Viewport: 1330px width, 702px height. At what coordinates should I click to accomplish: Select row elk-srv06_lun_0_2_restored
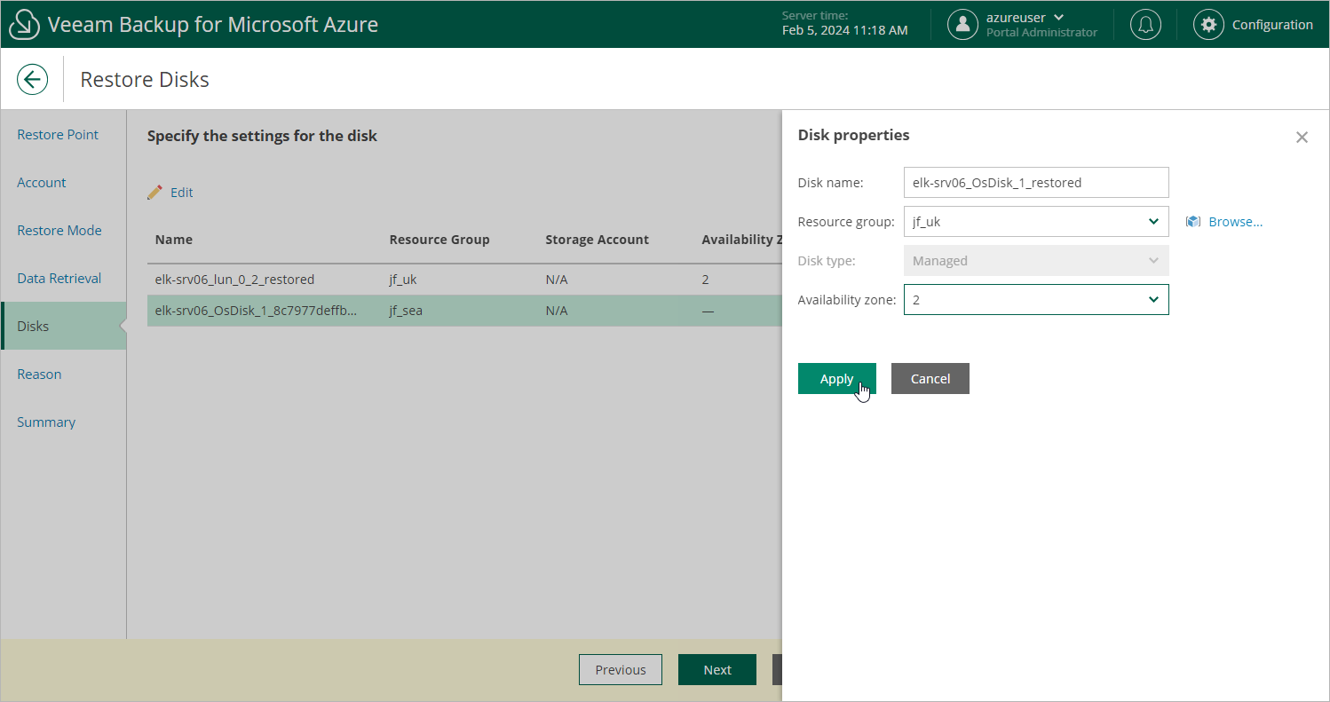[x=464, y=280]
